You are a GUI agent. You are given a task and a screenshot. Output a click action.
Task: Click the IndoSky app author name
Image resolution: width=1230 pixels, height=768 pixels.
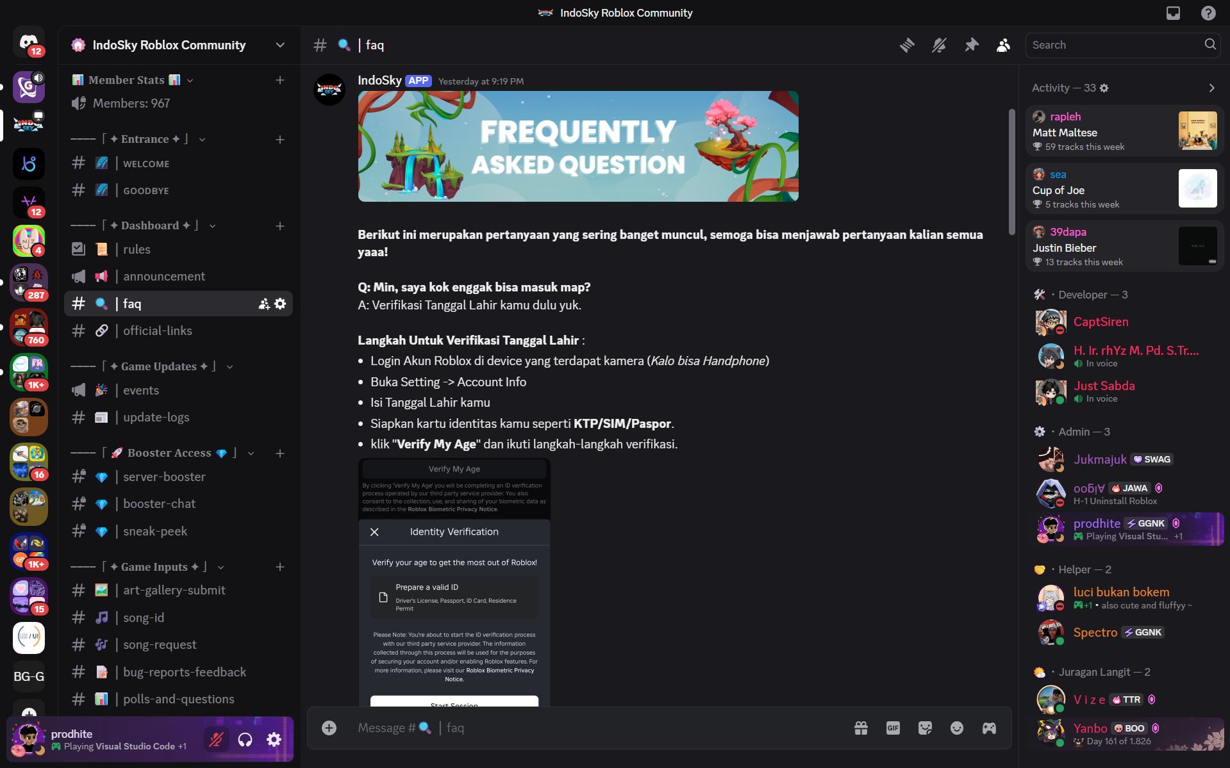click(x=379, y=80)
